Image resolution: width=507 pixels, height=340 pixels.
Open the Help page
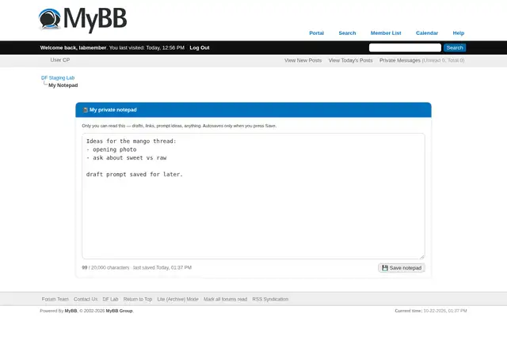pyautogui.click(x=458, y=33)
